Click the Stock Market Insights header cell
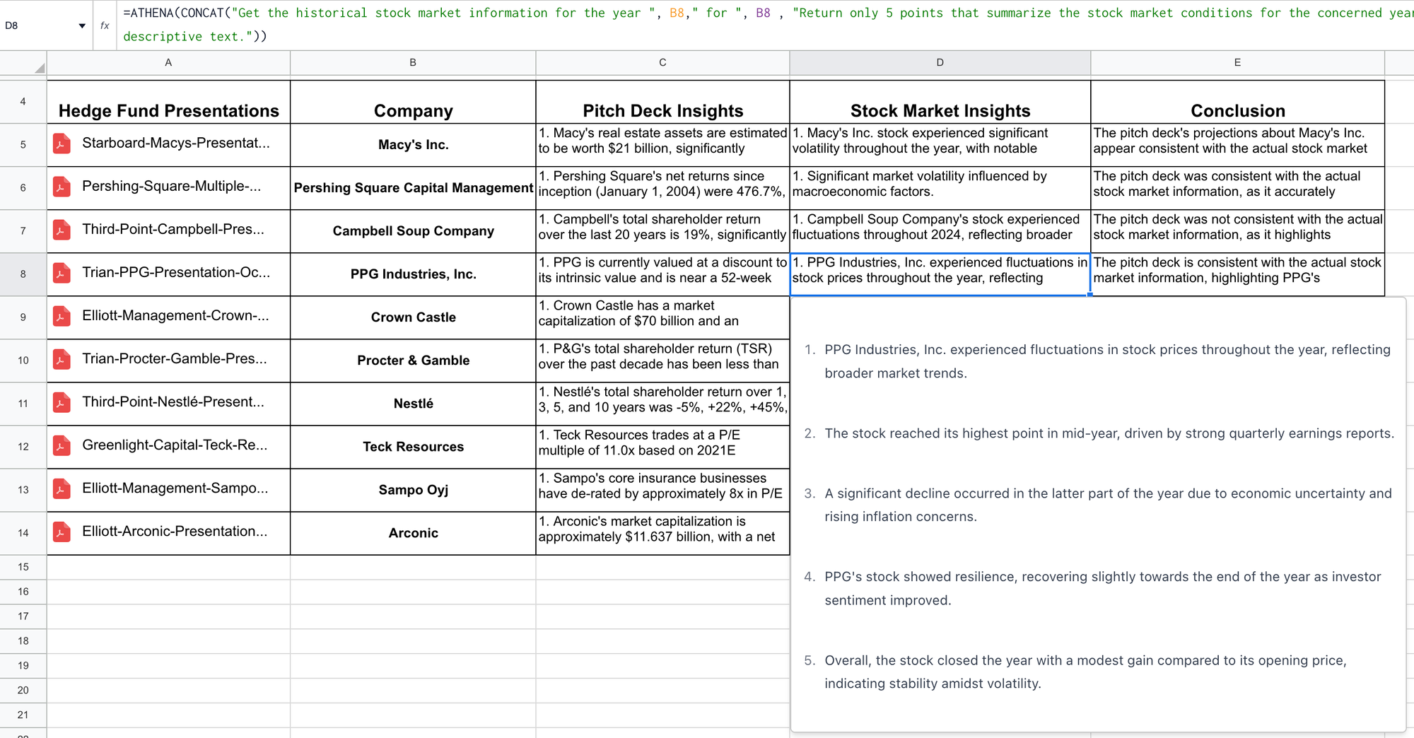The height and width of the screenshot is (738, 1414). point(940,102)
